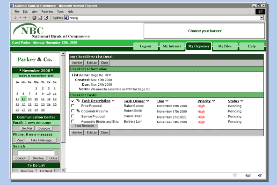The height and width of the screenshot is (185, 277).
Task: Click the Logout tab
Action: [x=146, y=46]
